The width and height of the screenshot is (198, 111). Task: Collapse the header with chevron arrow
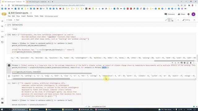point(194,20)
